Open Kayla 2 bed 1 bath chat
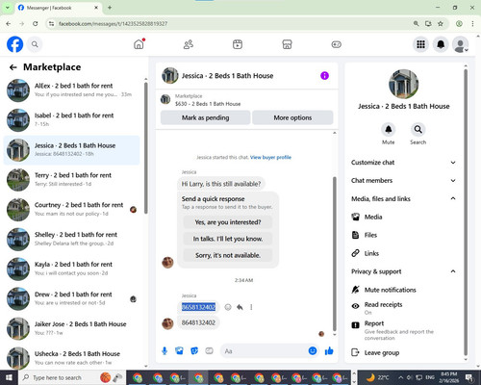Viewport: 481px width, 385px height. pyautogui.click(x=72, y=269)
